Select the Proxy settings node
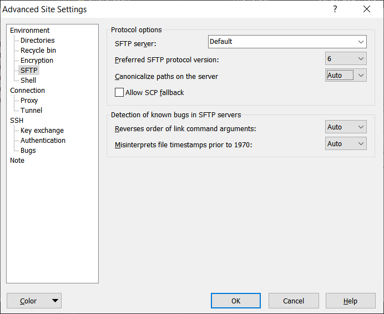The width and height of the screenshot is (384, 314). pos(29,101)
